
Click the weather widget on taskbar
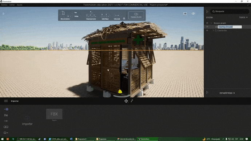[x=211, y=139]
